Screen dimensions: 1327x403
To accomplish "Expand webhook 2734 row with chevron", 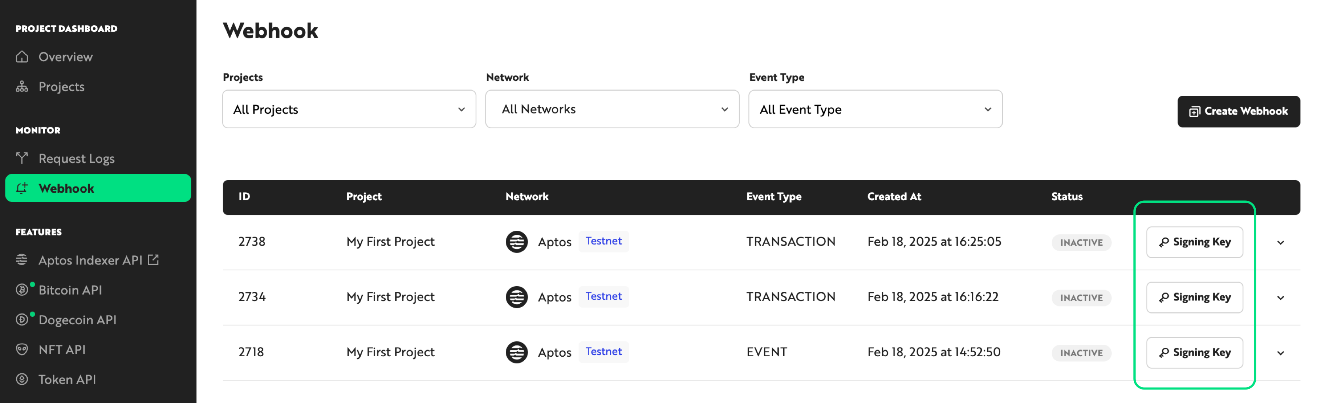I will (1280, 297).
